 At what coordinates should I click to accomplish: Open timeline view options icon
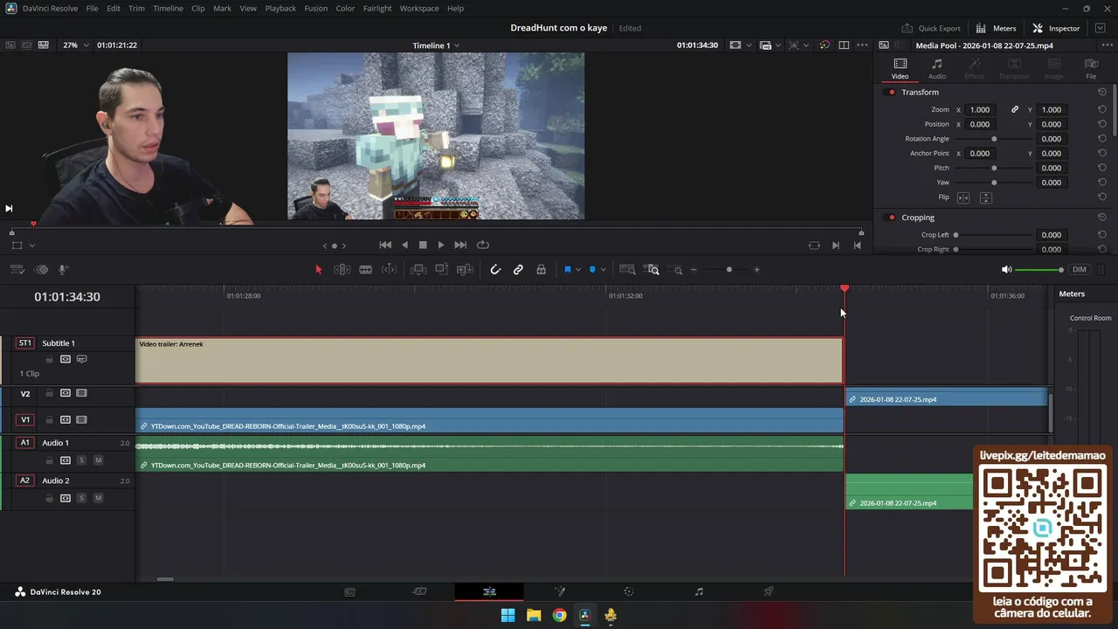point(17,270)
